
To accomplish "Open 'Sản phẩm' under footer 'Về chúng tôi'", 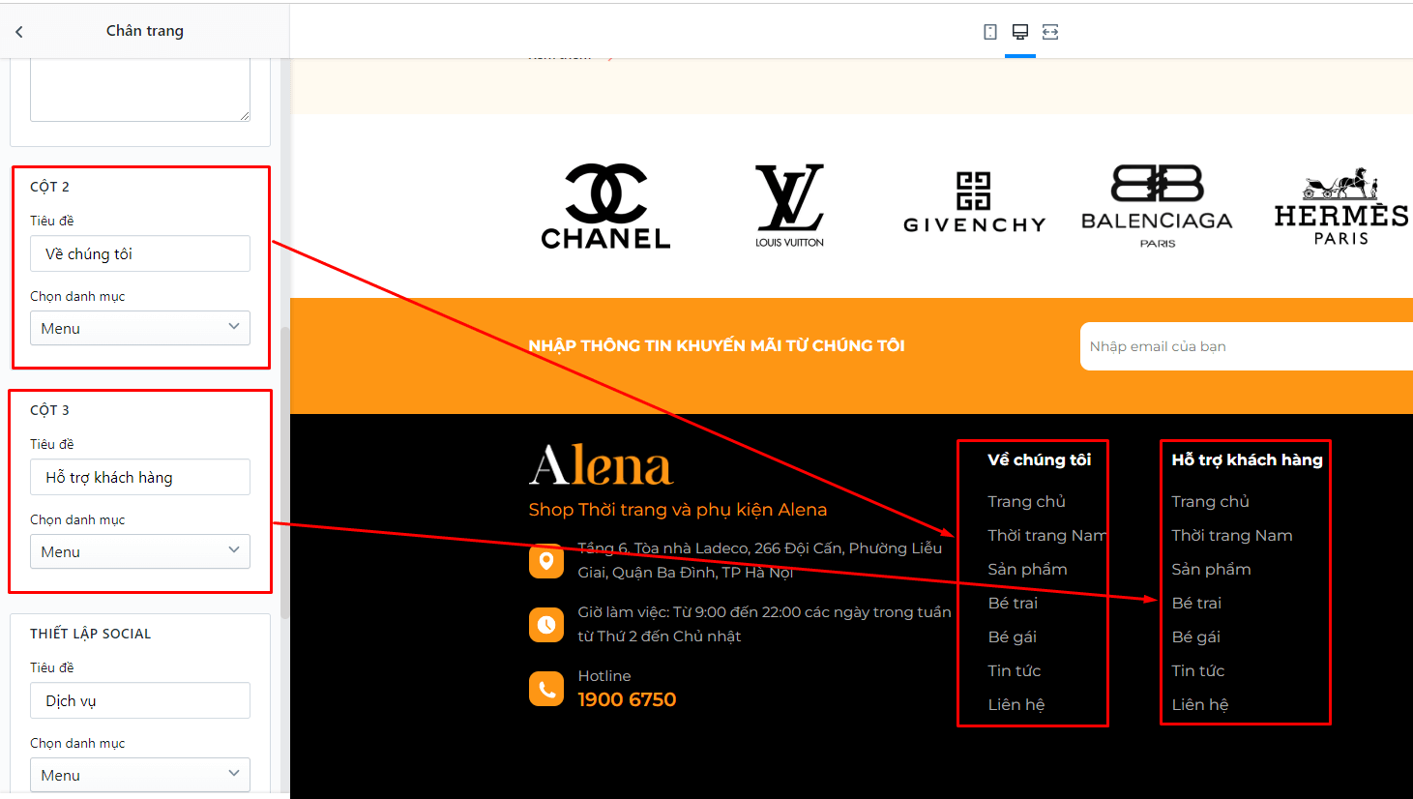I will 1027,569.
